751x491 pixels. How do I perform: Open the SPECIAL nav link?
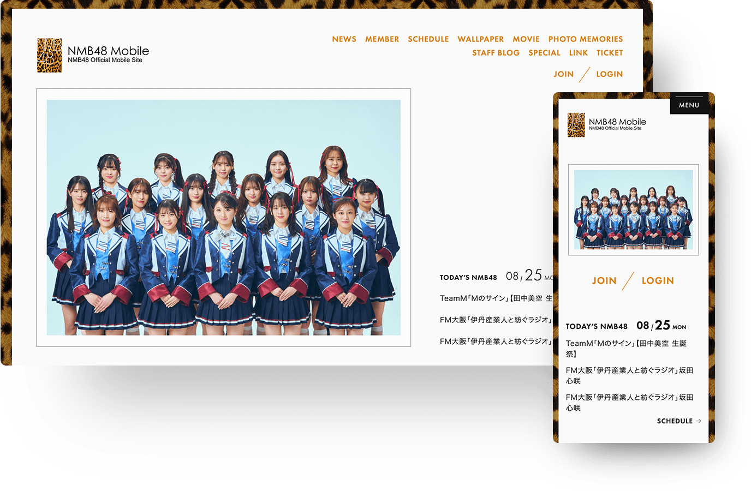click(x=544, y=53)
